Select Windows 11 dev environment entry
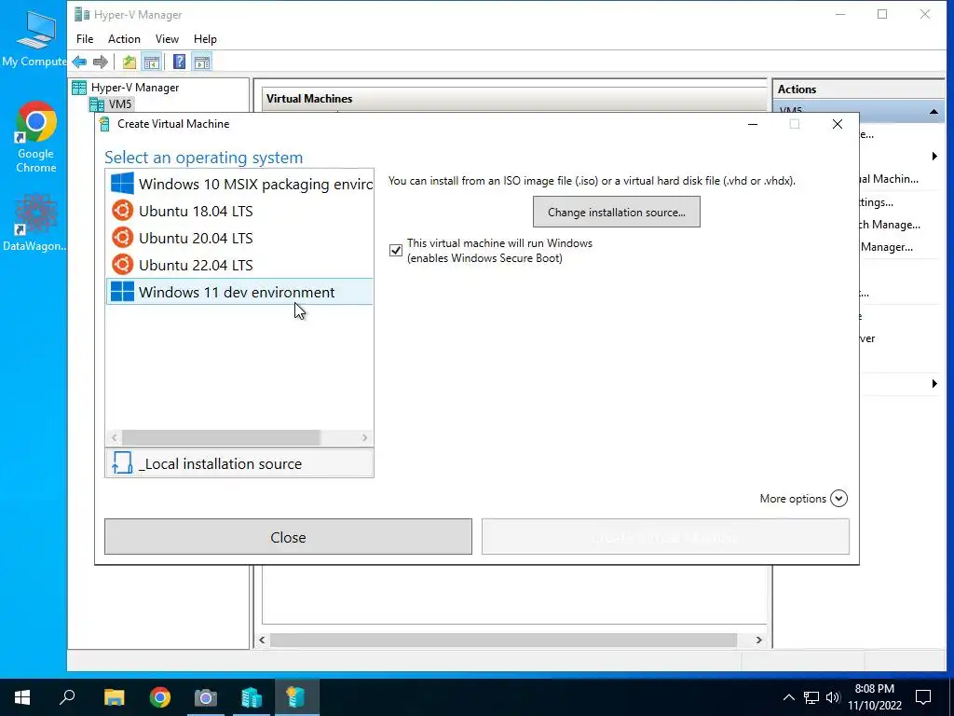The image size is (954, 716). [x=239, y=292]
